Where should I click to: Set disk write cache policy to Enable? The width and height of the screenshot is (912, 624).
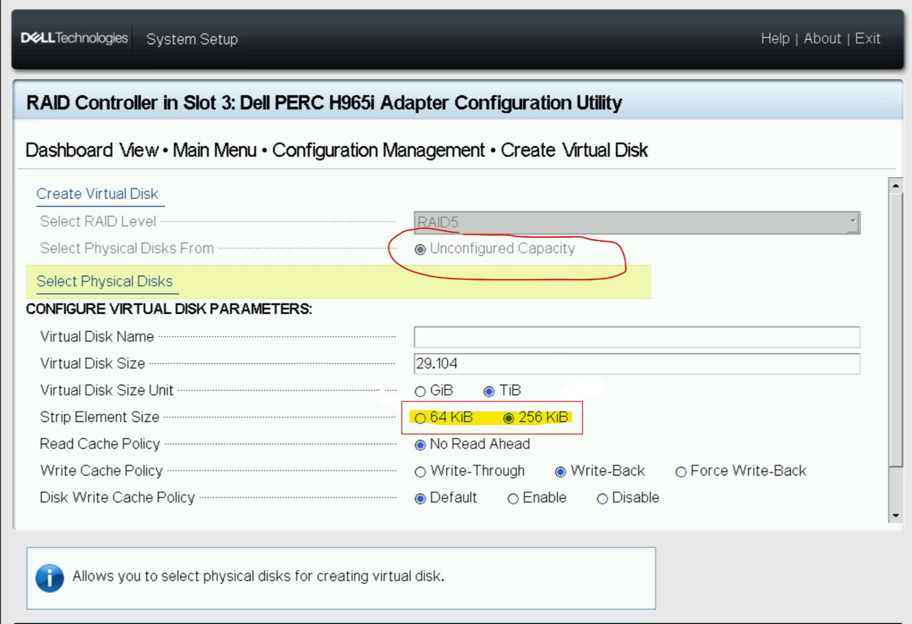coord(513,499)
